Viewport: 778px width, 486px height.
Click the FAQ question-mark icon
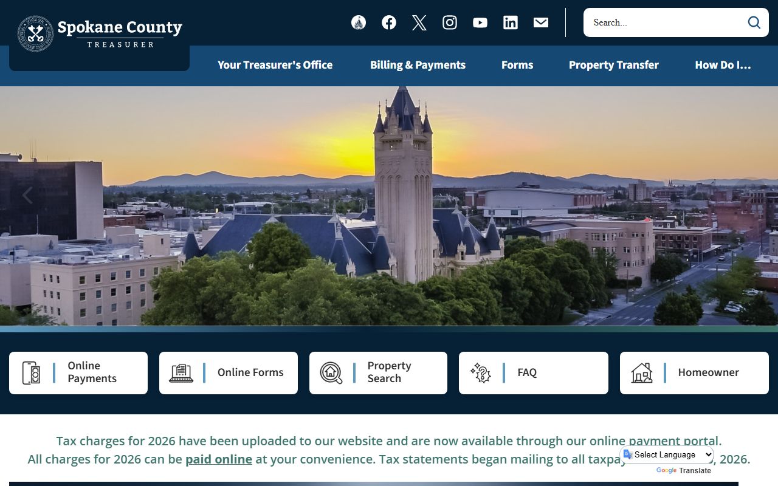click(481, 373)
